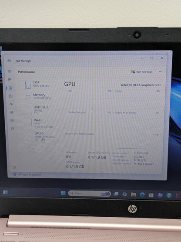181x242 pixels.
Task: Open Task View from the taskbar
Action: pyautogui.click(x=116, y=194)
